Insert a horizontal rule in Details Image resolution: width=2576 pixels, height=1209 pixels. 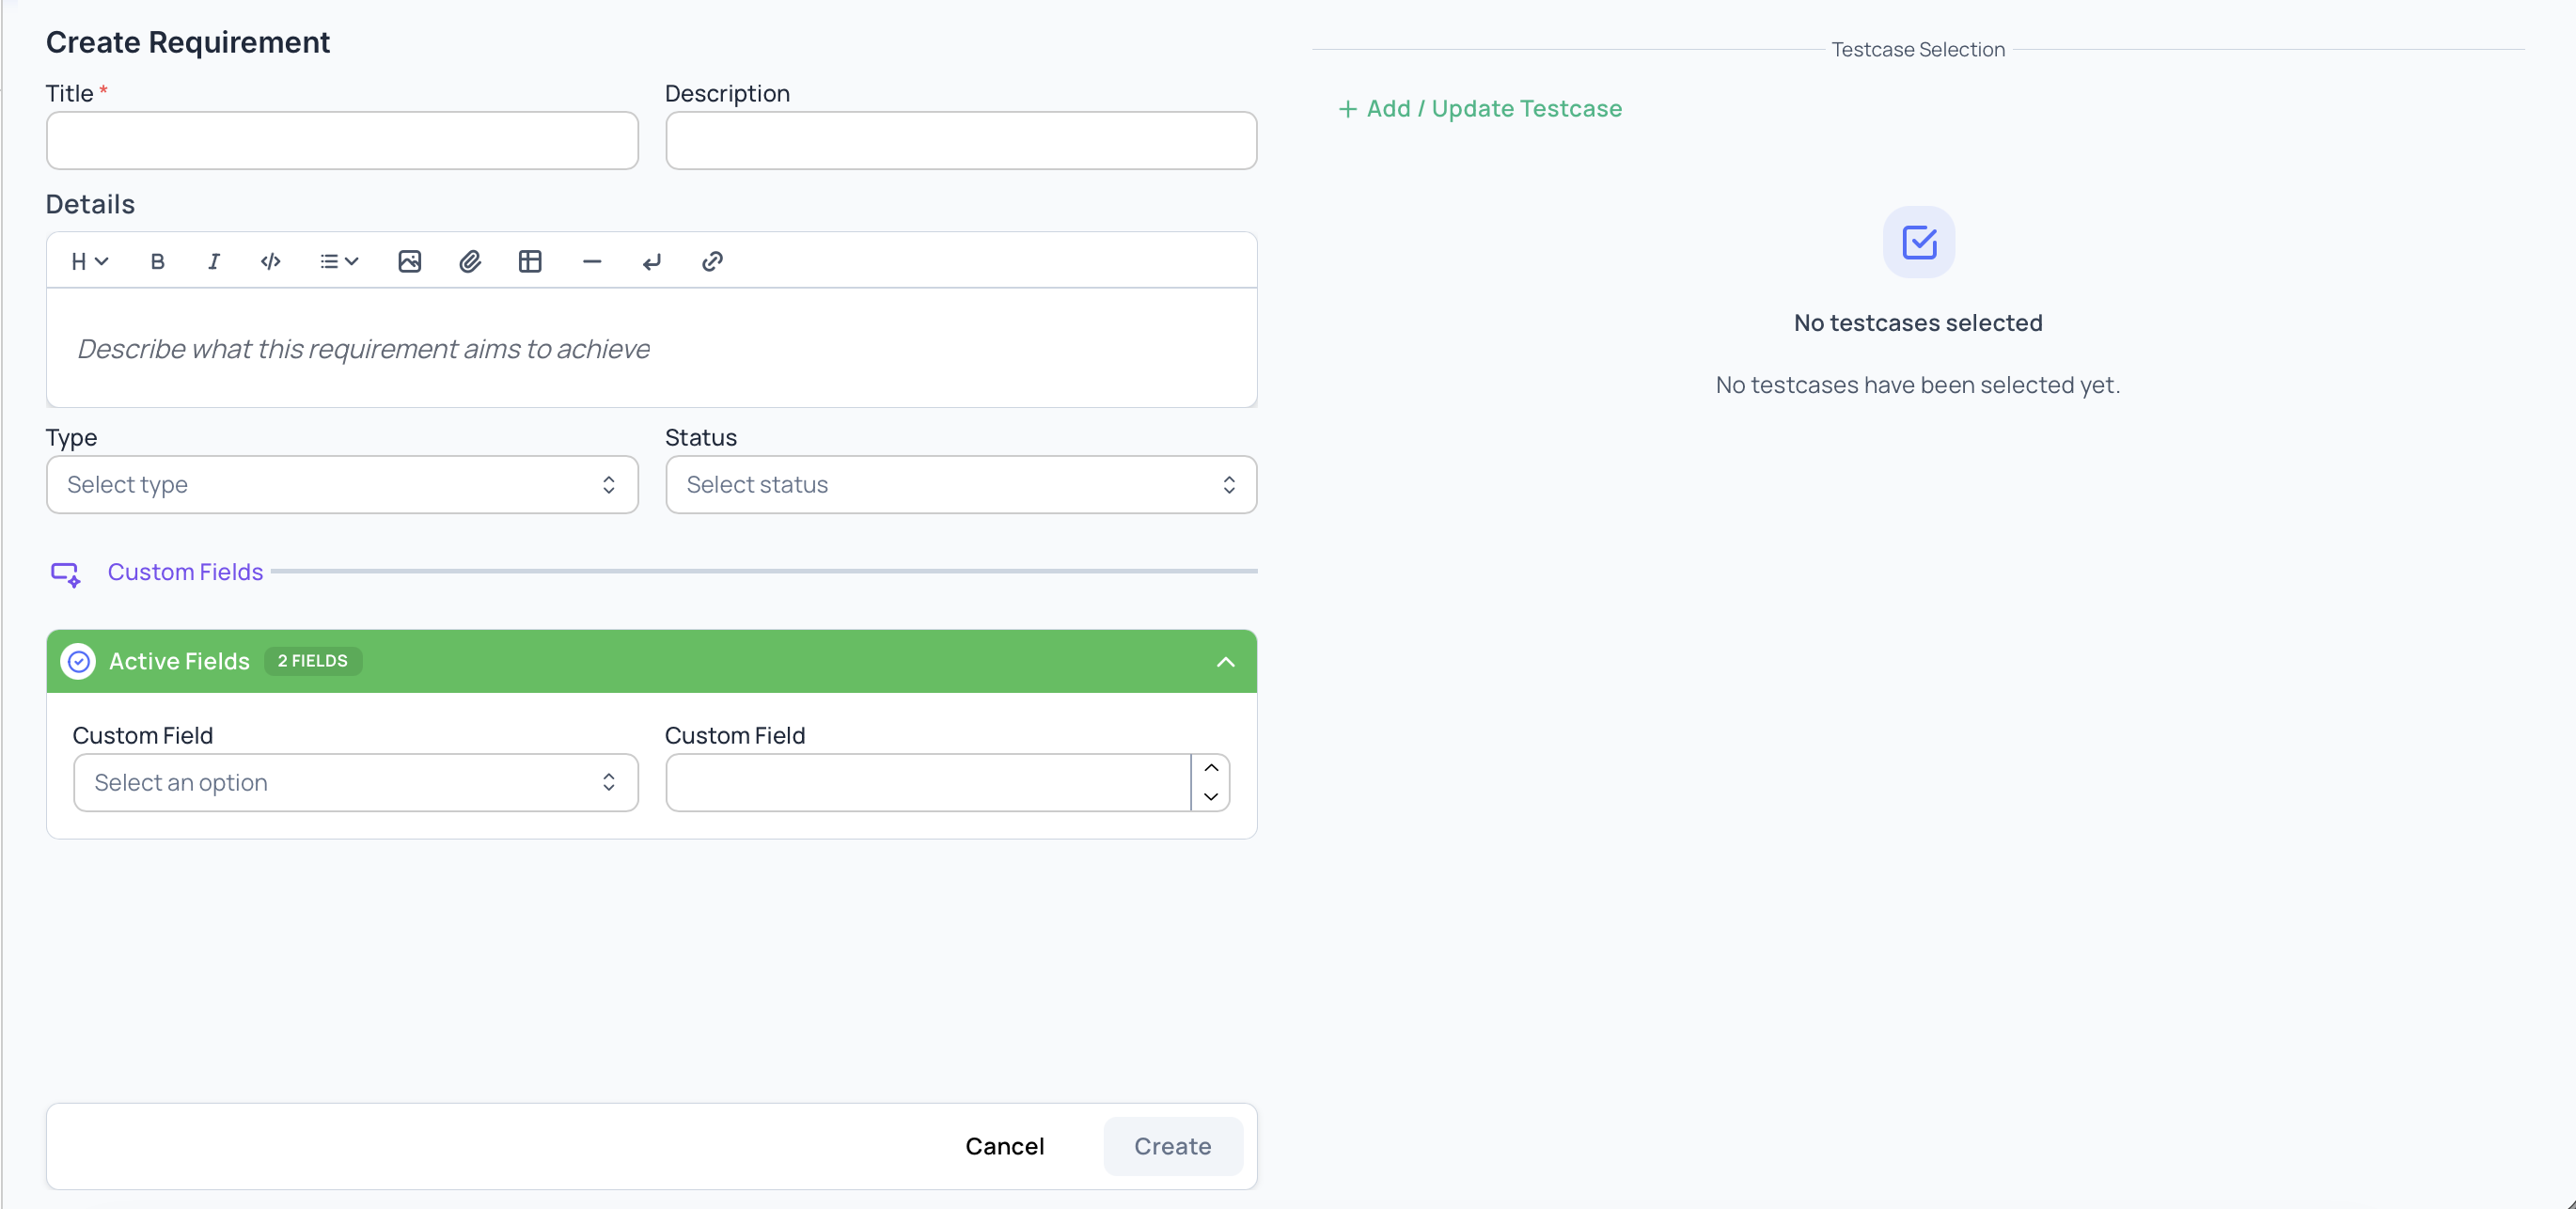point(591,261)
